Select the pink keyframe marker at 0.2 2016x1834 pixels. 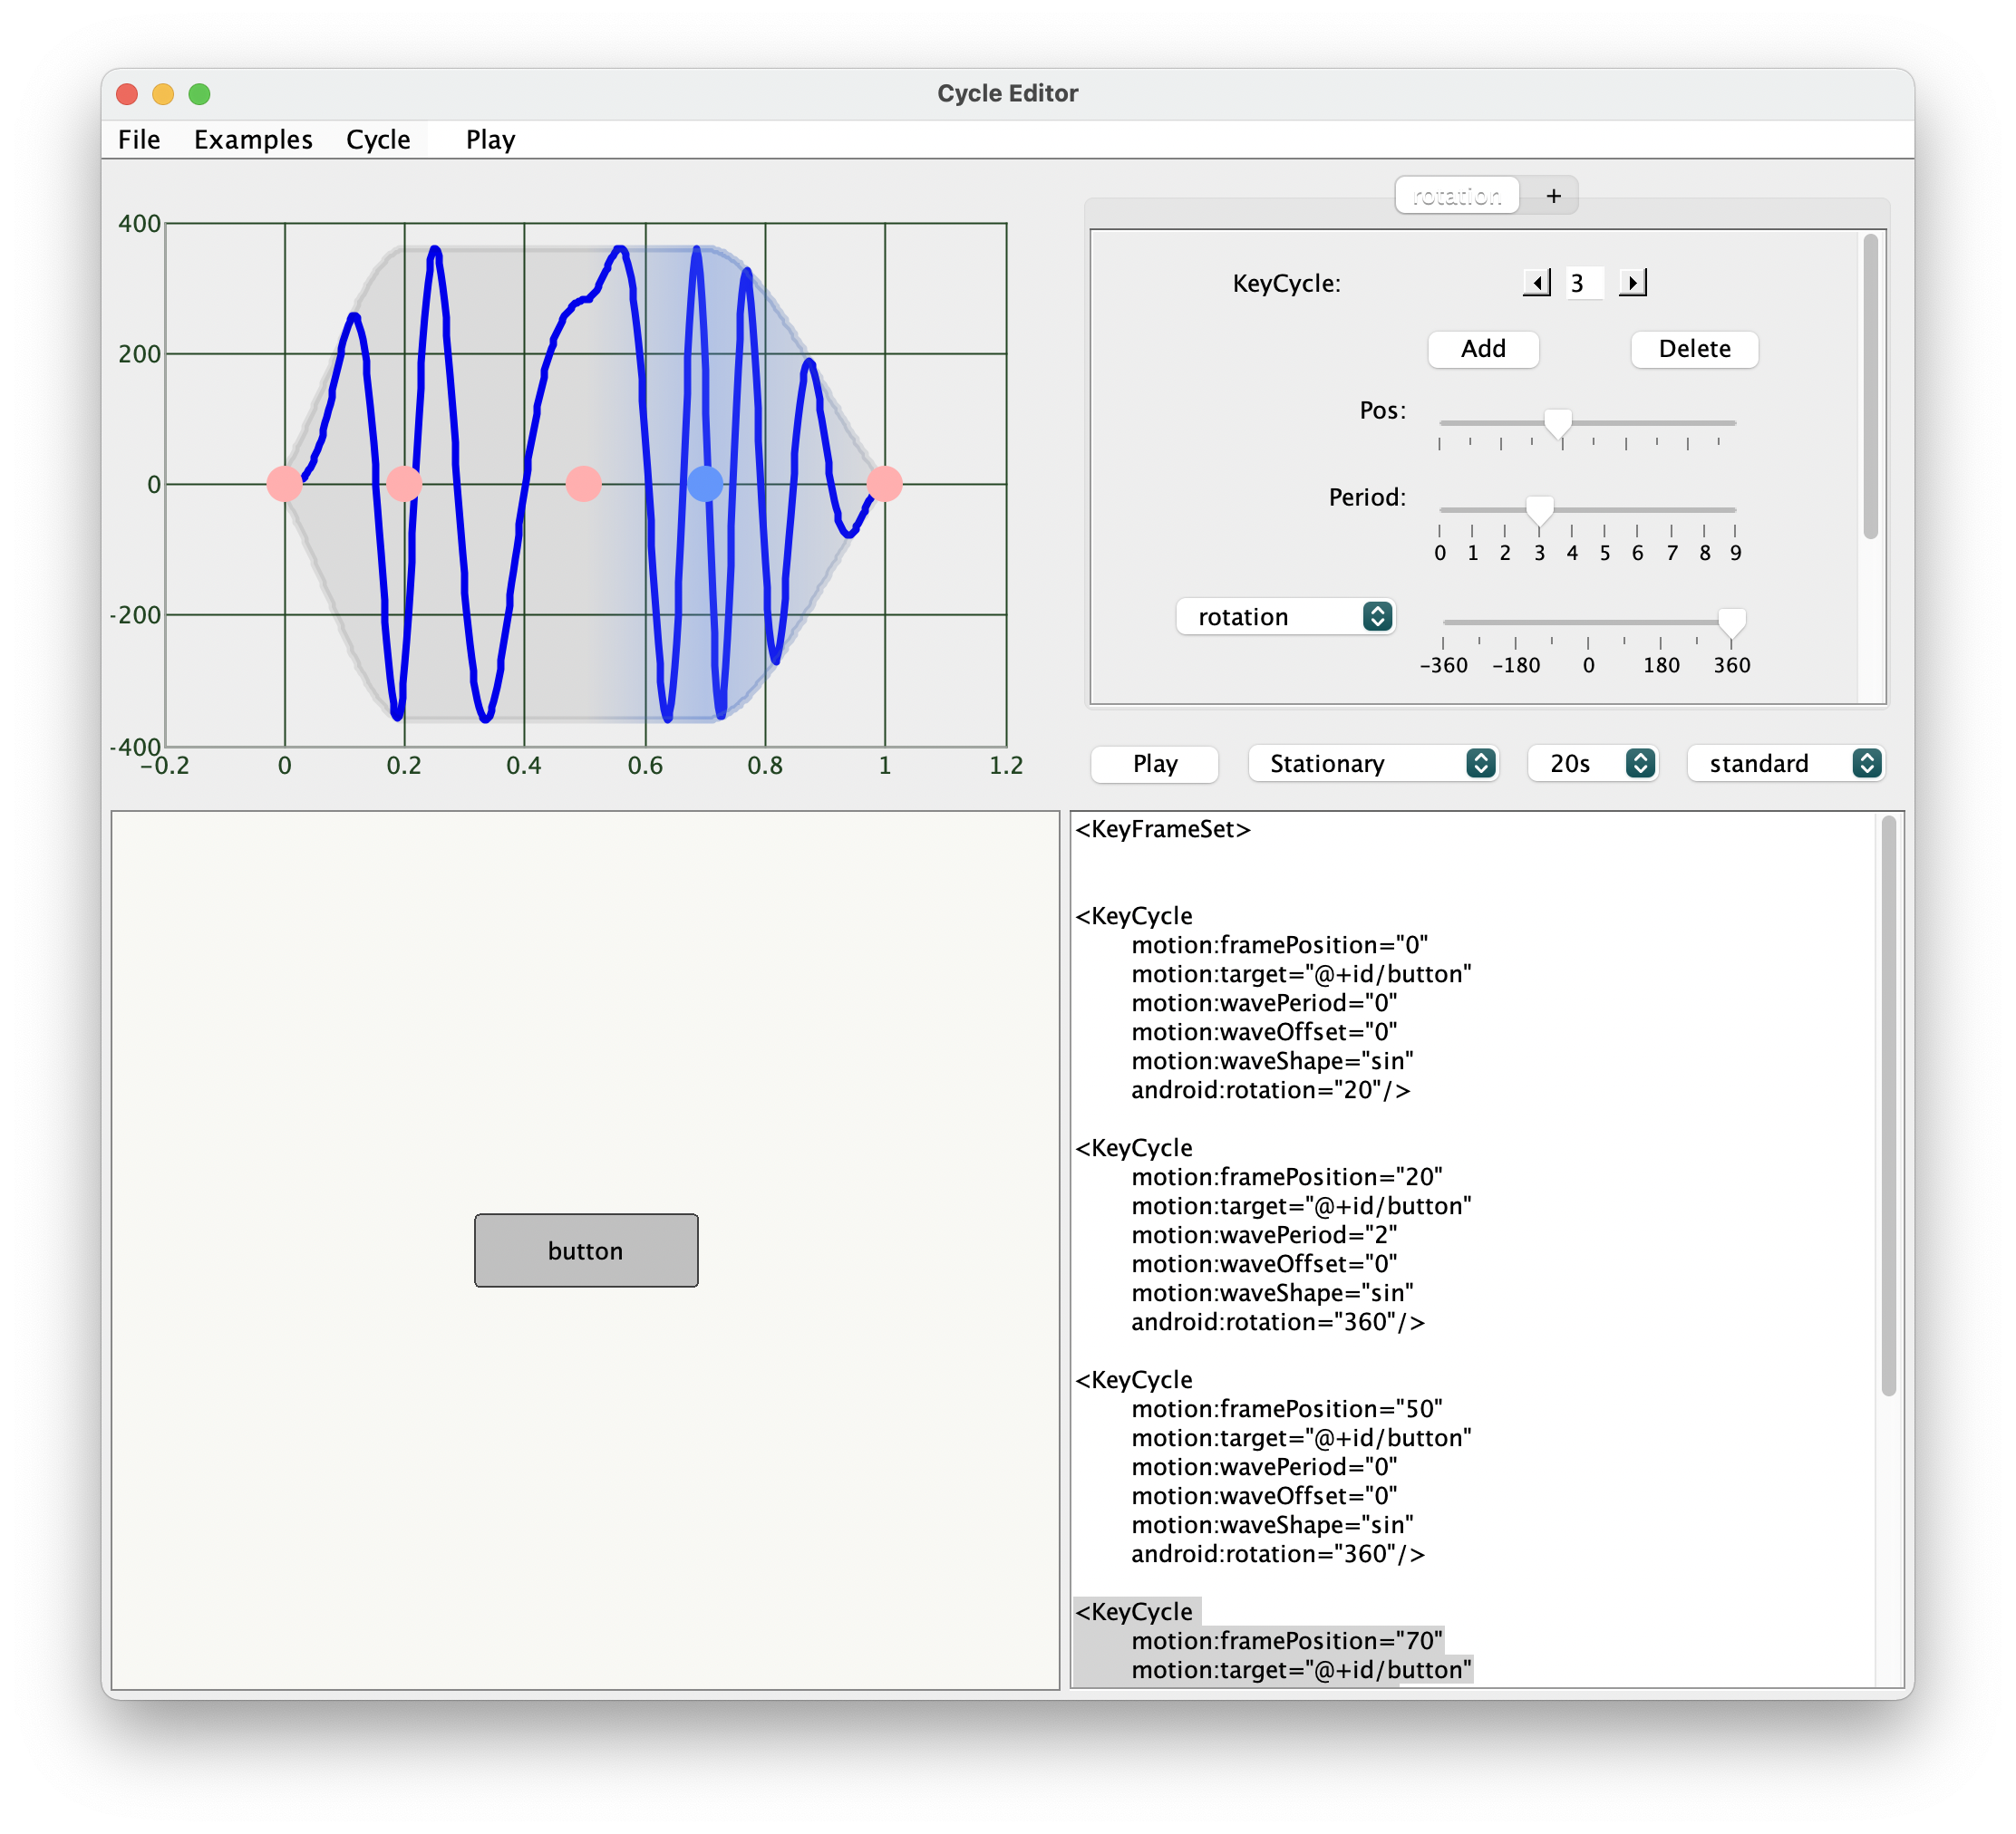(x=404, y=484)
